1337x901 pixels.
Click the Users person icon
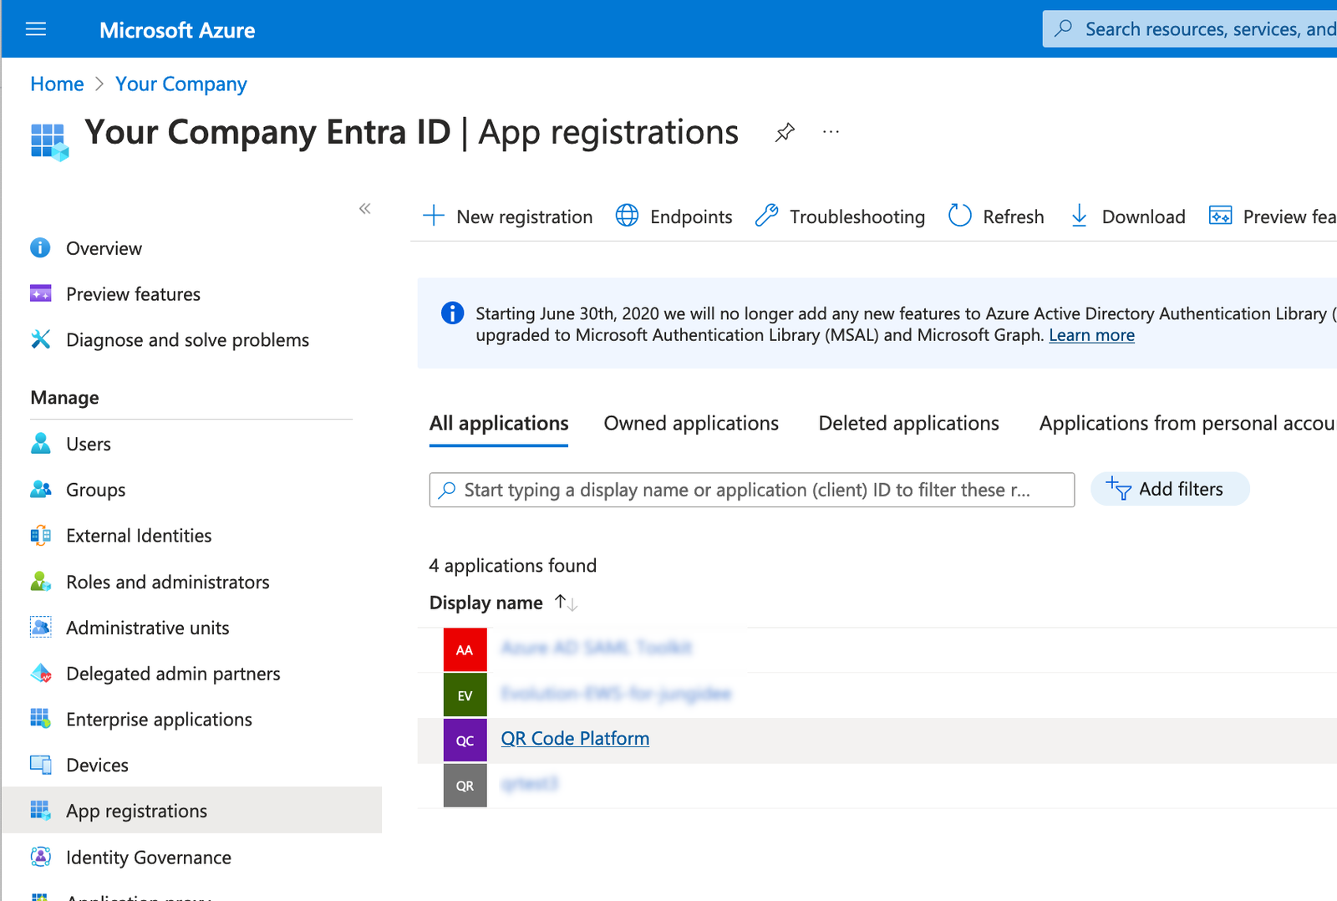tap(40, 443)
